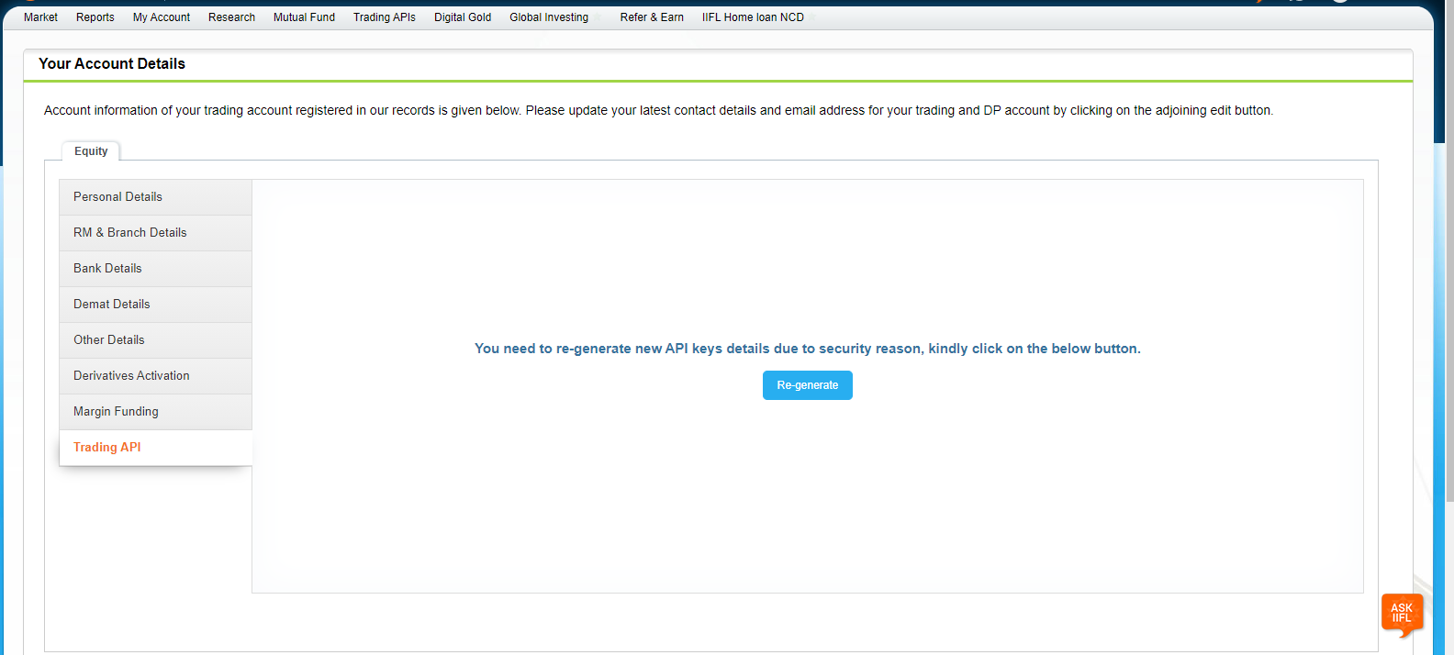
Task: Click the Your Account Details heading
Action: (112, 63)
